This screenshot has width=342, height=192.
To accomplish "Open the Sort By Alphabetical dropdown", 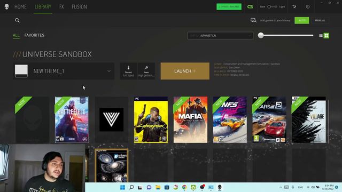I will click(x=220, y=36).
